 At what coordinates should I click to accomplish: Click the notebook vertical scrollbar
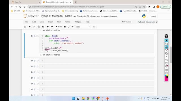click(x=171, y=55)
